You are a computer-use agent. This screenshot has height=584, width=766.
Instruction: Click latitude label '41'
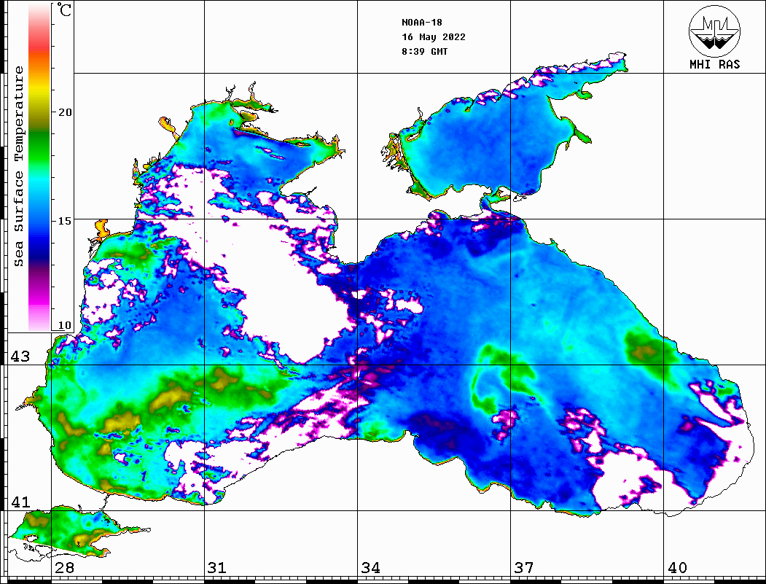(x=20, y=502)
